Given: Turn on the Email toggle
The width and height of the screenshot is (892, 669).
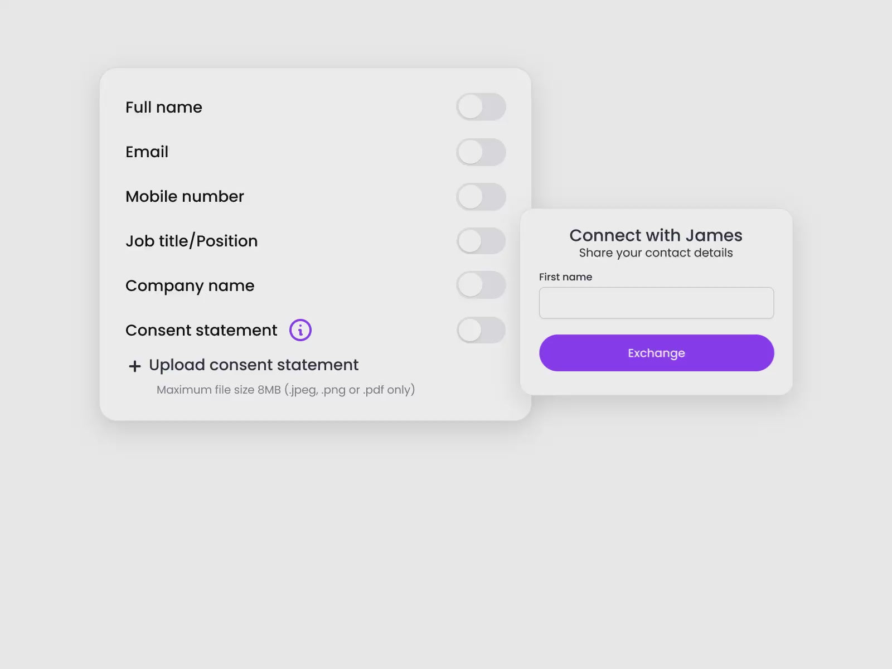Looking at the screenshot, I should click(481, 152).
